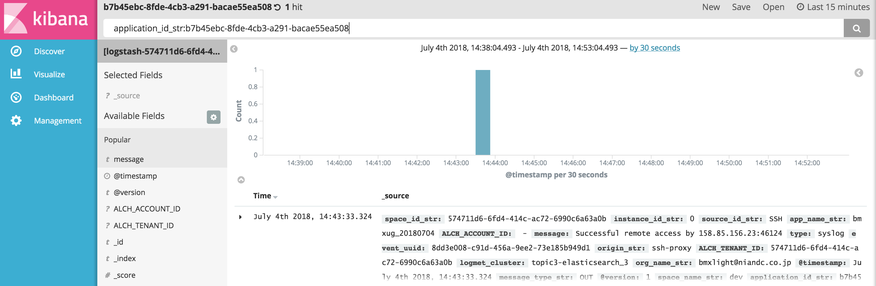
Task: Click the saved search title b7b45ebc-8fde
Action: 187,7
